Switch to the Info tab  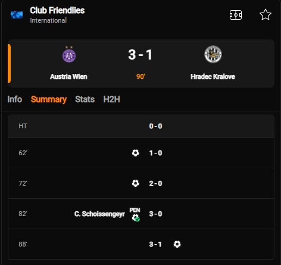click(15, 99)
